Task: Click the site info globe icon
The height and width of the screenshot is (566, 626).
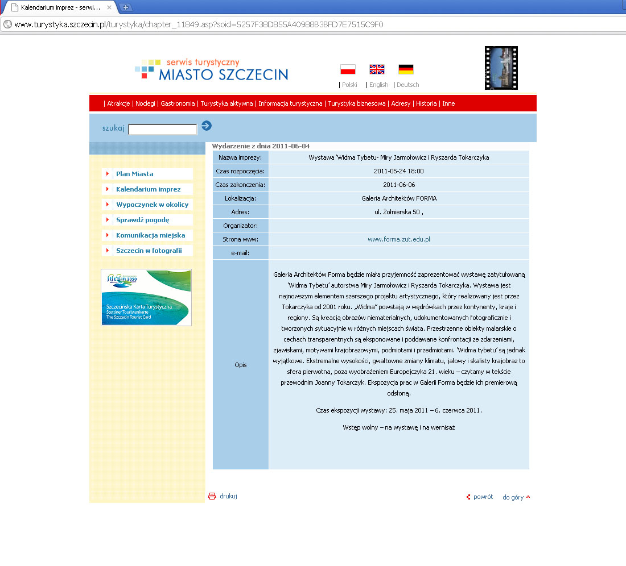Action: (7, 24)
